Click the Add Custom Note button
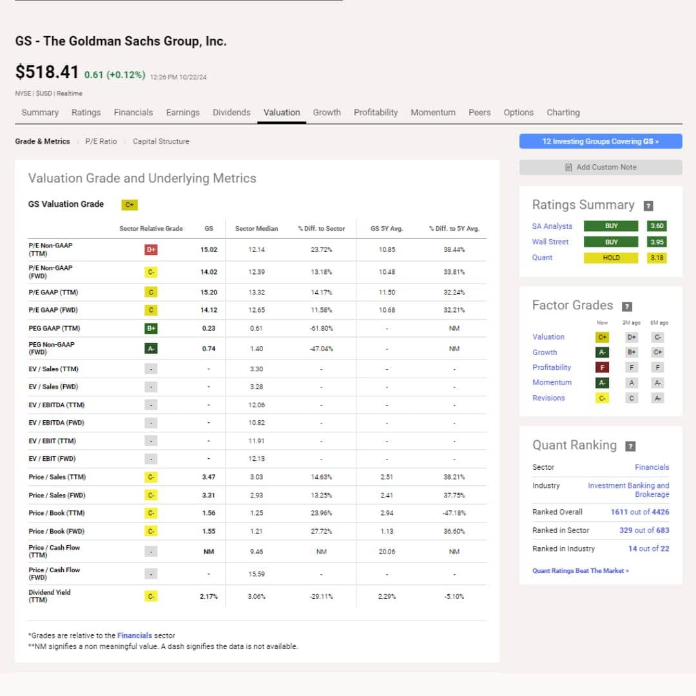 [601, 168]
